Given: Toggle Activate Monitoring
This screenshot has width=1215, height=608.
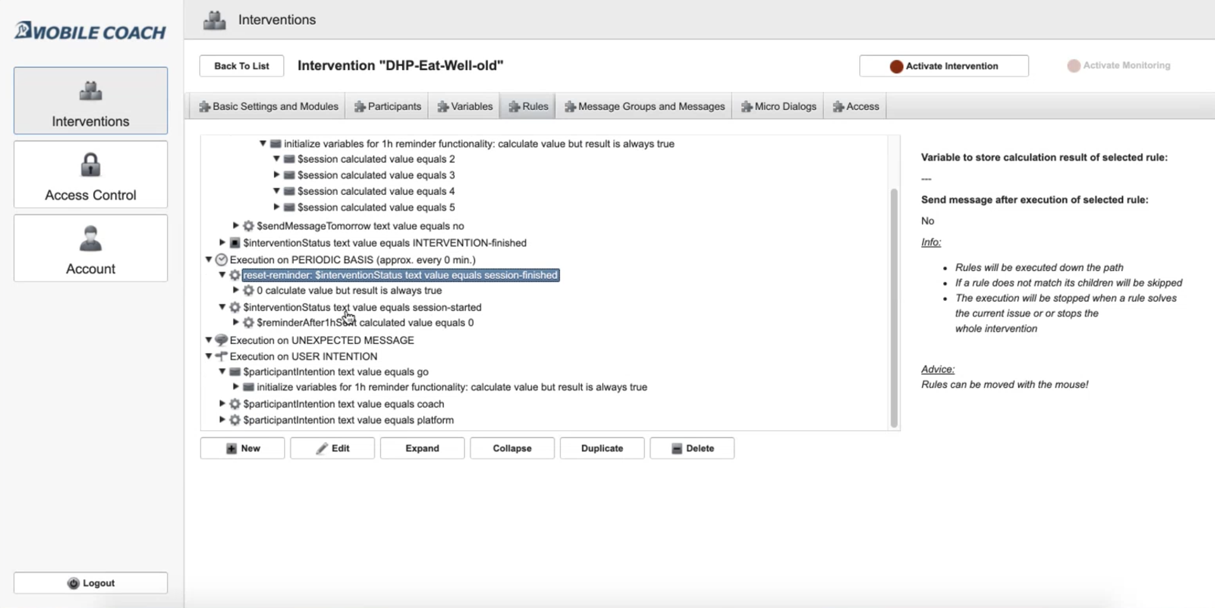Looking at the screenshot, I should coord(1118,65).
